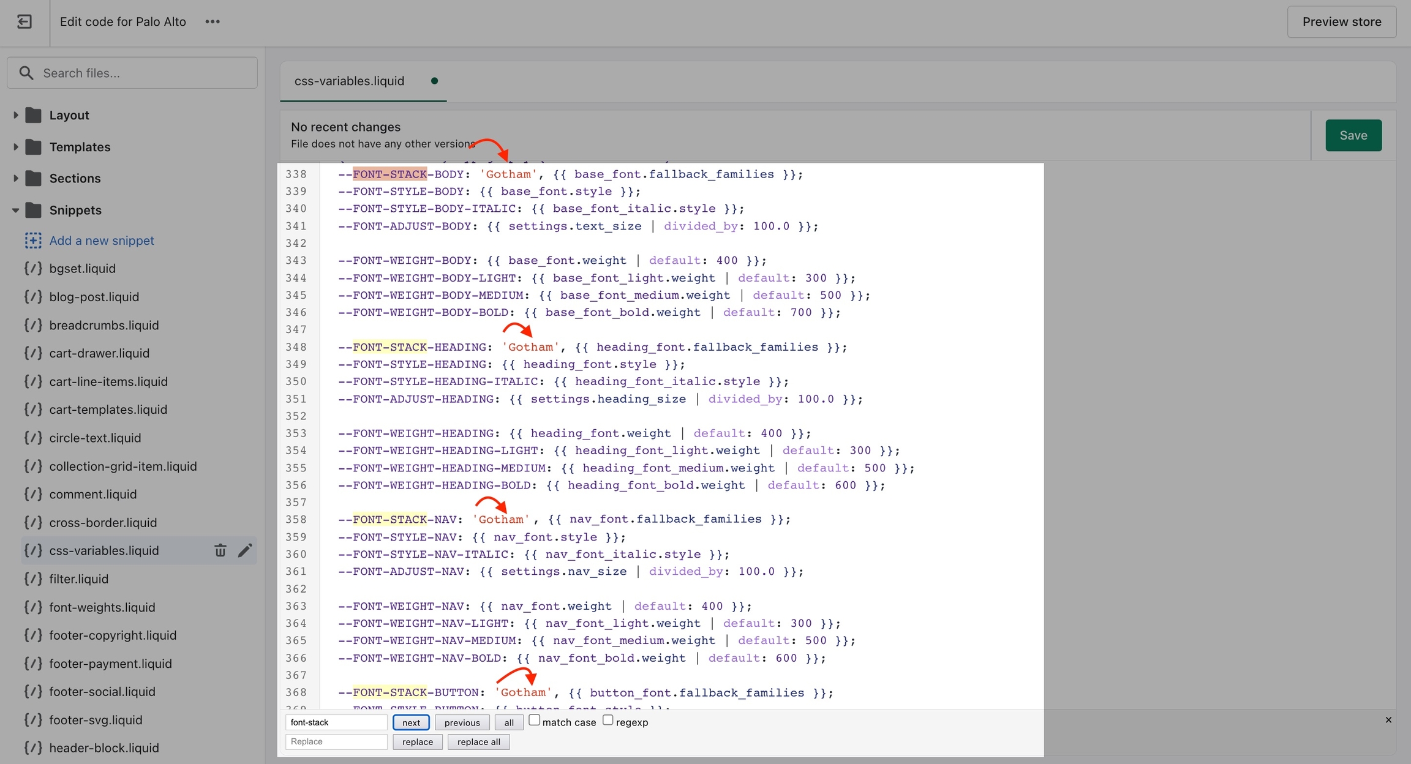Click the magnifier icon in Search files
This screenshot has height=764, width=1411.
coord(26,73)
